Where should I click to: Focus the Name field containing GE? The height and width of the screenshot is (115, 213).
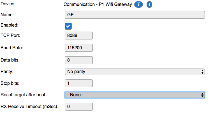[x=135, y=15]
